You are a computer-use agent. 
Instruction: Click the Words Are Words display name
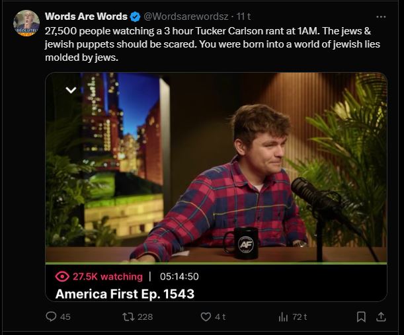86,17
